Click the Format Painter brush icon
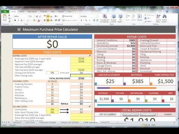 [x=9, y=21]
